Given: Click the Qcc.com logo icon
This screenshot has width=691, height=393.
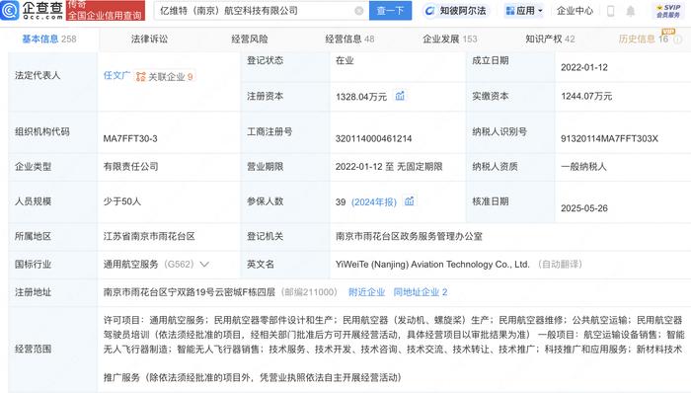Looking at the screenshot, I should [x=10, y=10].
